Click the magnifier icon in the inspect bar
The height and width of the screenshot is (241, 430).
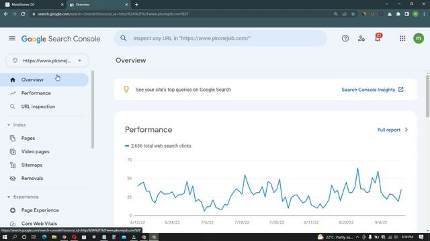[124, 38]
